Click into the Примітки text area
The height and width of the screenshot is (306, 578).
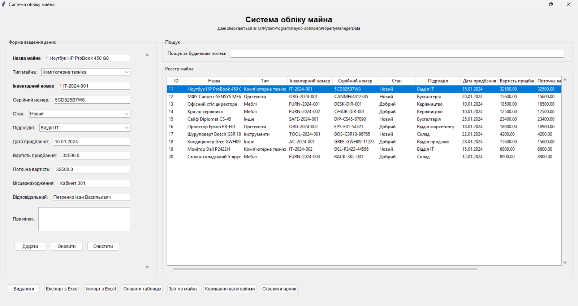[x=84, y=219]
